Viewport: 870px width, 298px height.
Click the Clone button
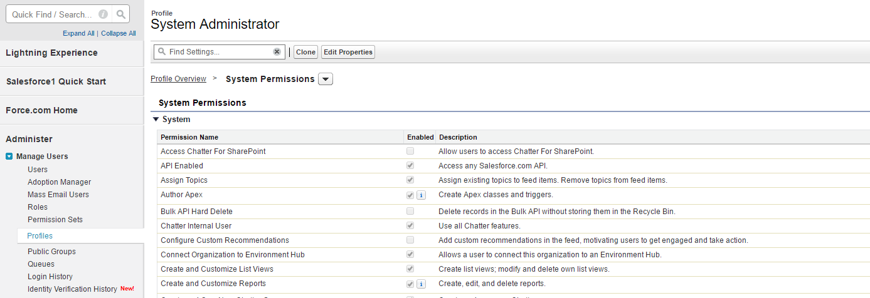pos(305,52)
